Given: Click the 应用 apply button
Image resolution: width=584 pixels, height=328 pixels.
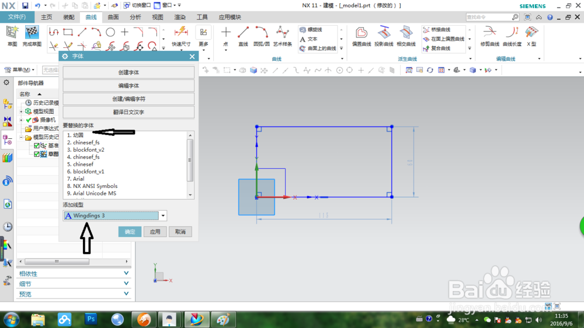Looking at the screenshot, I should [x=155, y=232].
